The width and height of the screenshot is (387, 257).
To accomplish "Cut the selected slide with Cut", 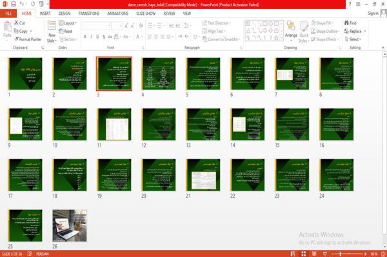I will coord(20,23).
